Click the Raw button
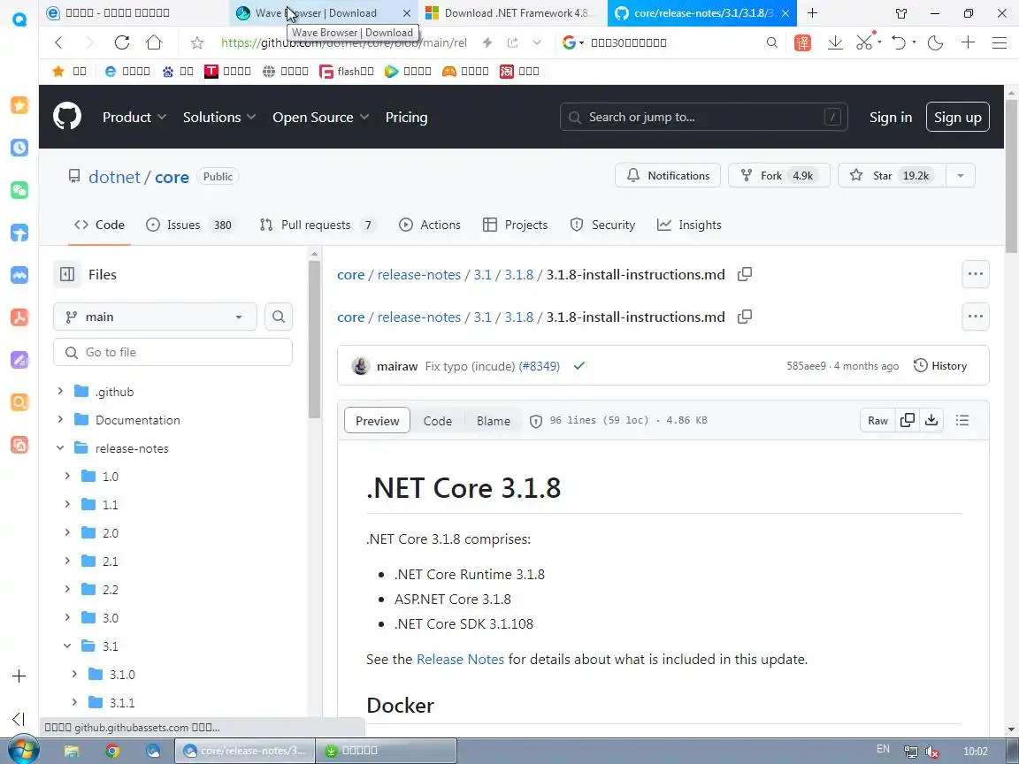This screenshot has height=764, width=1019. 877,420
